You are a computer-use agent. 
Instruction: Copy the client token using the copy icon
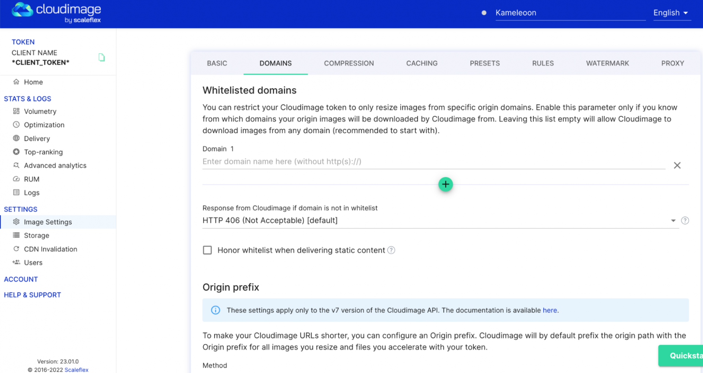(x=101, y=57)
